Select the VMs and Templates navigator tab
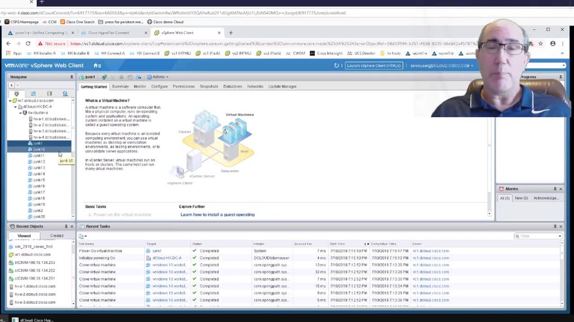This screenshot has height=322, width=574. tap(33, 93)
